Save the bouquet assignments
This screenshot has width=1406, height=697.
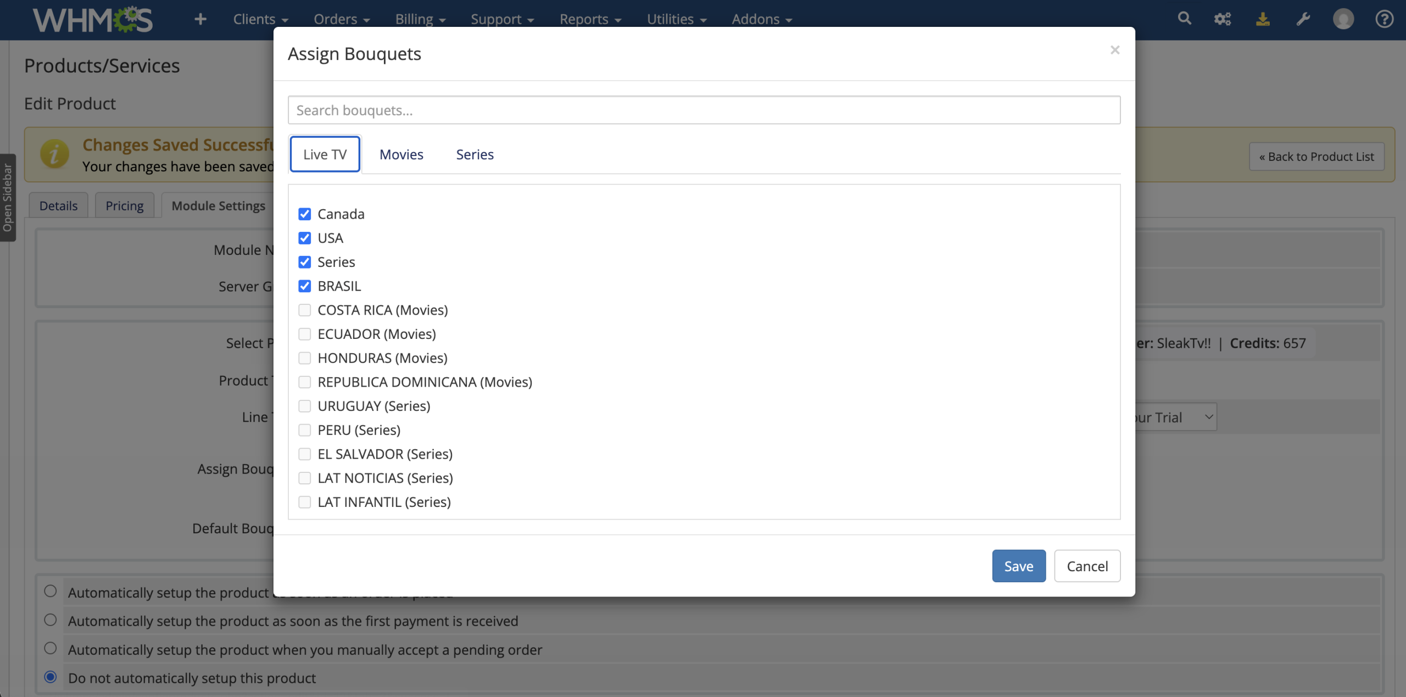(1019, 566)
